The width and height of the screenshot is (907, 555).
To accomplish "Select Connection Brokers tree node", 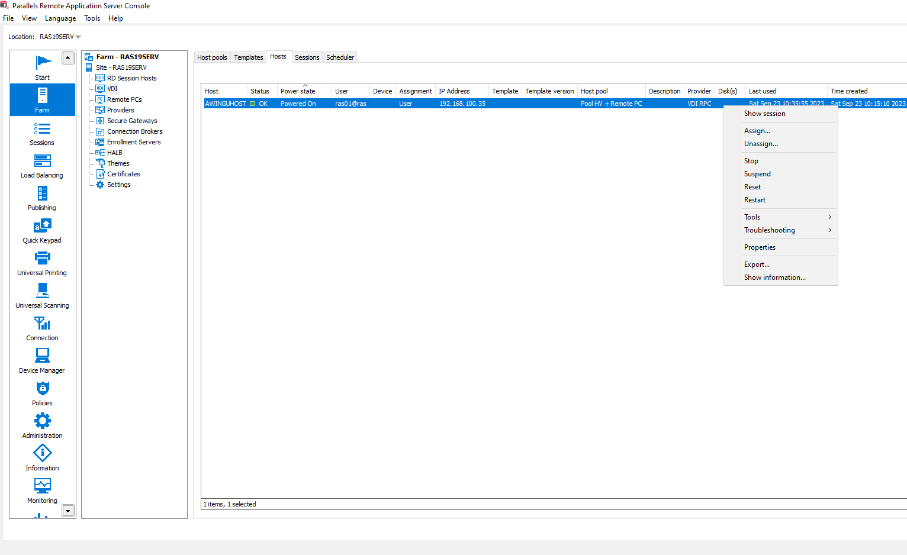I will click(134, 131).
